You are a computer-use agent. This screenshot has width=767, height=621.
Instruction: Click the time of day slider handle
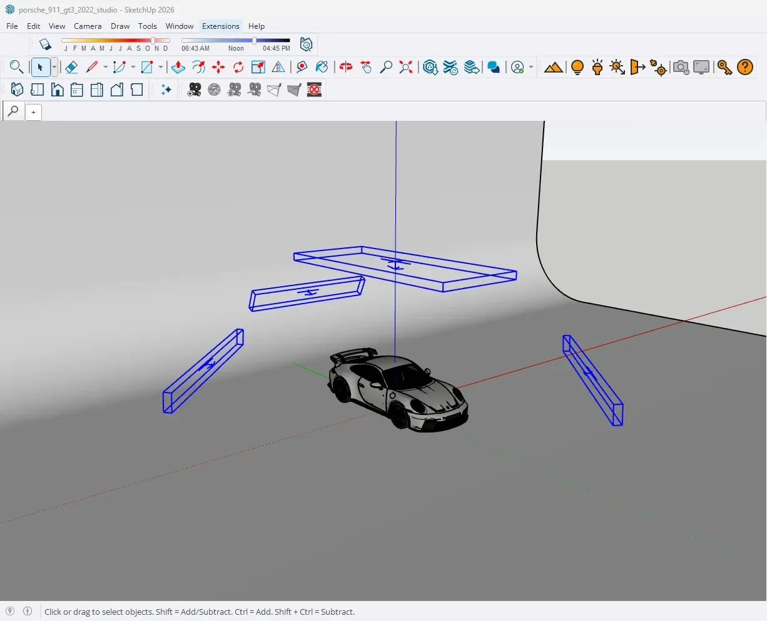pyautogui.click(x=254, y=41)
